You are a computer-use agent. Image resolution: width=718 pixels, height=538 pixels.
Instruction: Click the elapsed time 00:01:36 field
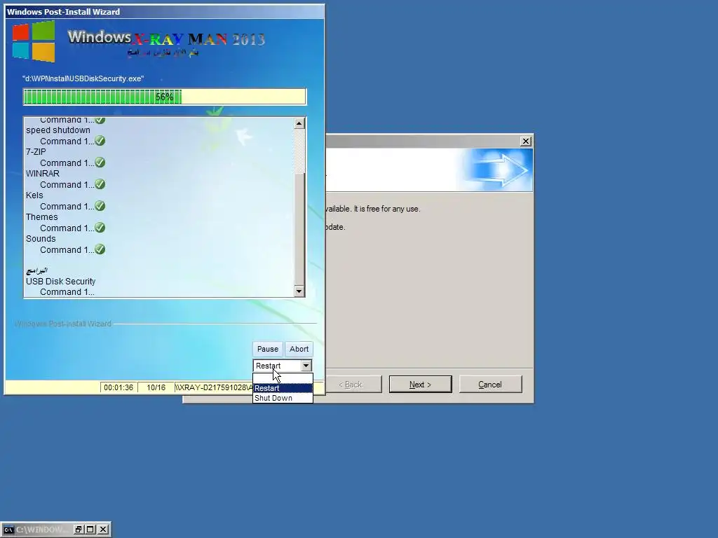point(118,387)
